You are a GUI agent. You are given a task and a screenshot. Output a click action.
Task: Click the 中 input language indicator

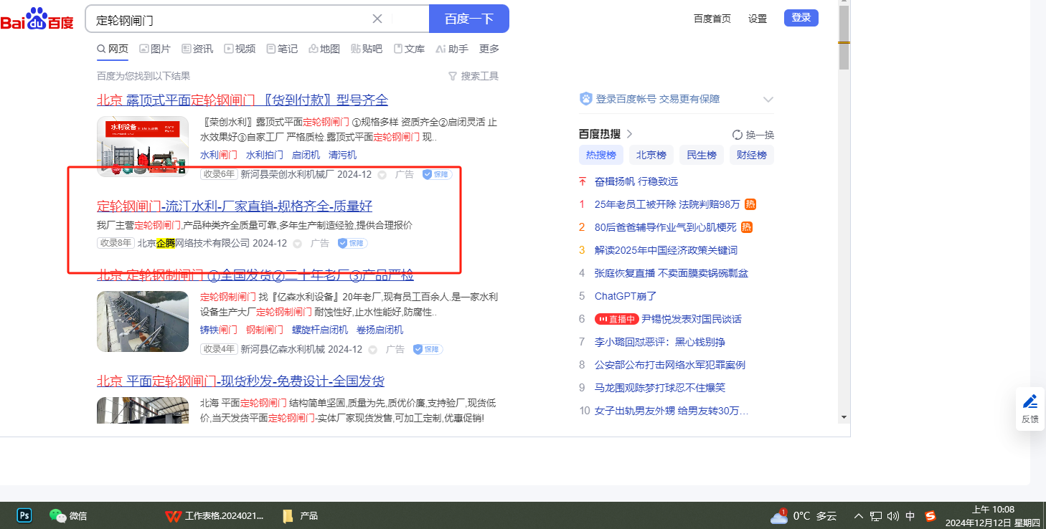click(910, 516)
